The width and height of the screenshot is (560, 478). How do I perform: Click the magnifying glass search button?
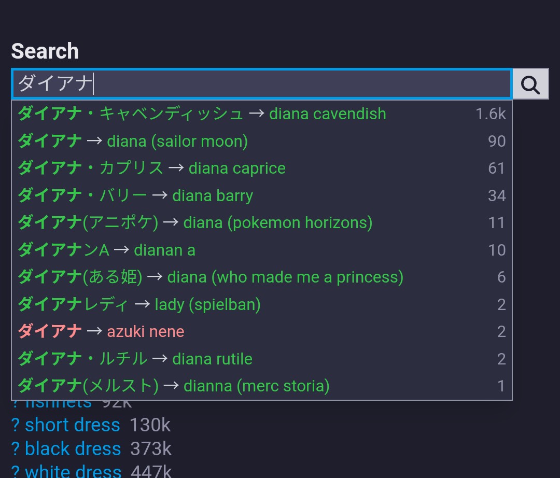coord(530,84)
